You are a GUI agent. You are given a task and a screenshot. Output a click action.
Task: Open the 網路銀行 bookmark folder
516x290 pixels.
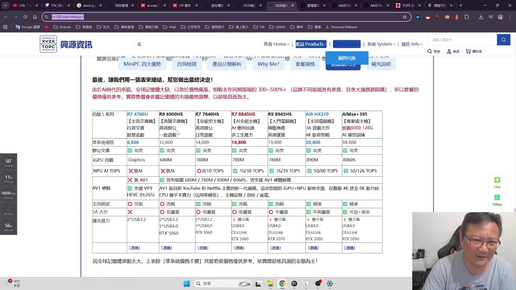214,27
